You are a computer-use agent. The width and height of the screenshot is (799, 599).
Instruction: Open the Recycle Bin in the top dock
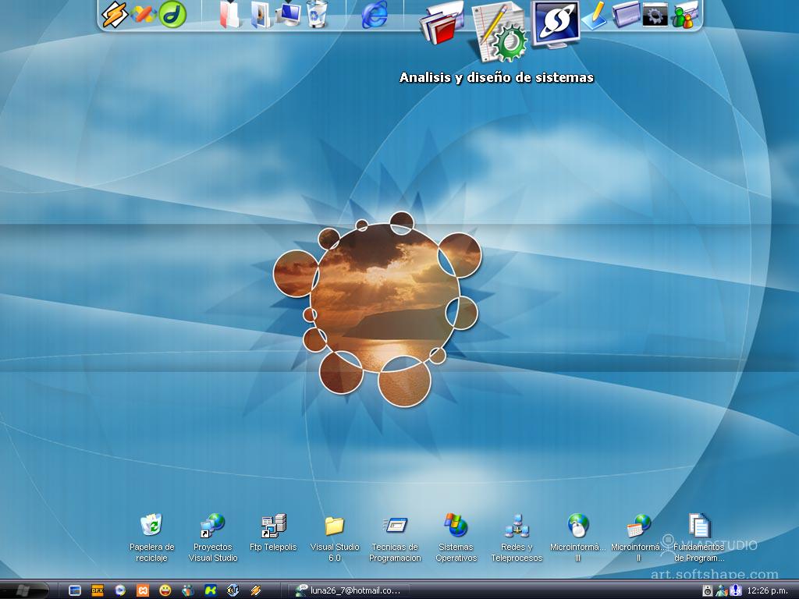tap(317, 14)
